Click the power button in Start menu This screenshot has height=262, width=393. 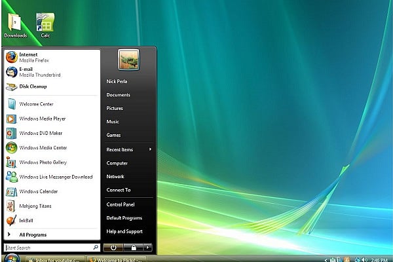pos(113,248)
